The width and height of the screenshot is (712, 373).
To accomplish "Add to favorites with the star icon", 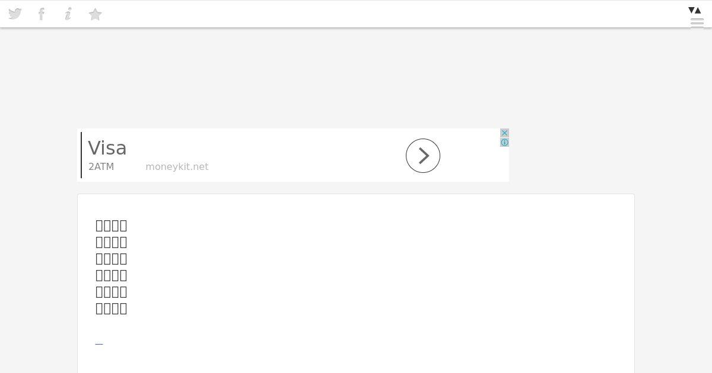I will (x=95, y=14).
